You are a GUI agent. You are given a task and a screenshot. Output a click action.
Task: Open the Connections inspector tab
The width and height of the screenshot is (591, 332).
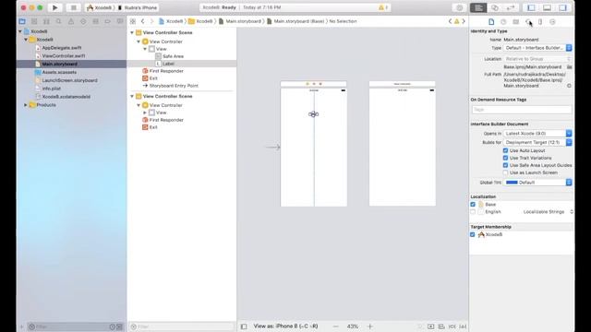552,22
